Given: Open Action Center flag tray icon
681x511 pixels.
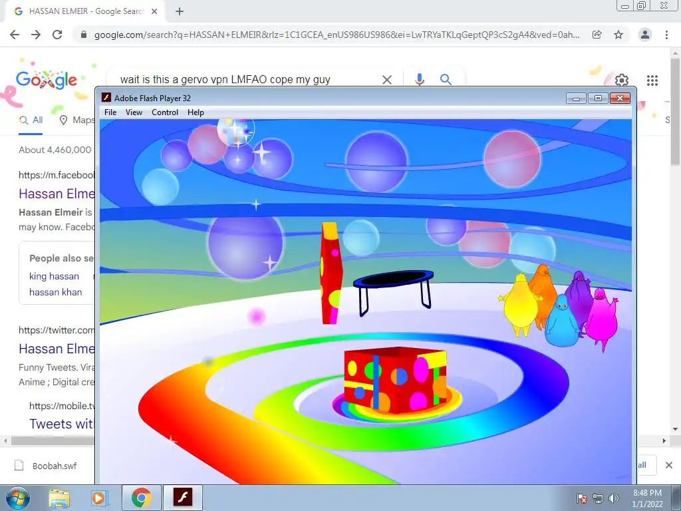Looking at the screenshot, I should tap(582, 498).
